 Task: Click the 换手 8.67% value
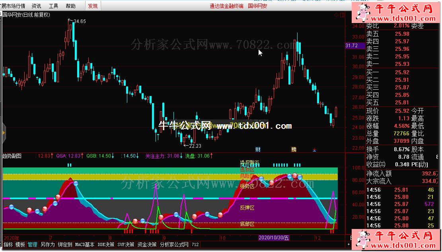(x=402, y=149)
